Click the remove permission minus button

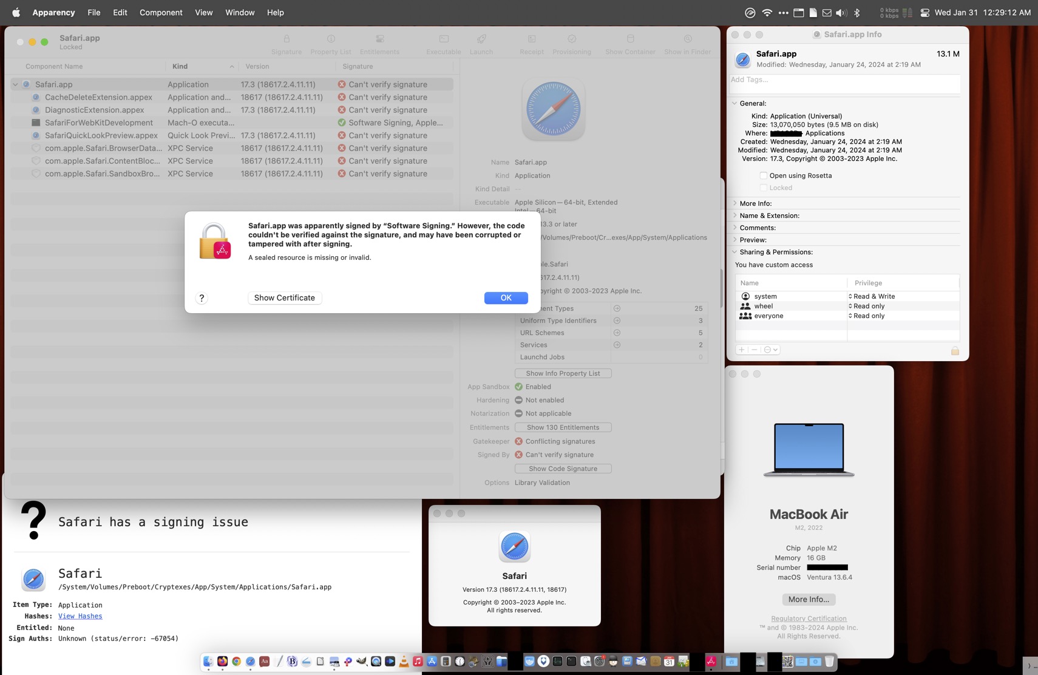click(x=755, y=350)
